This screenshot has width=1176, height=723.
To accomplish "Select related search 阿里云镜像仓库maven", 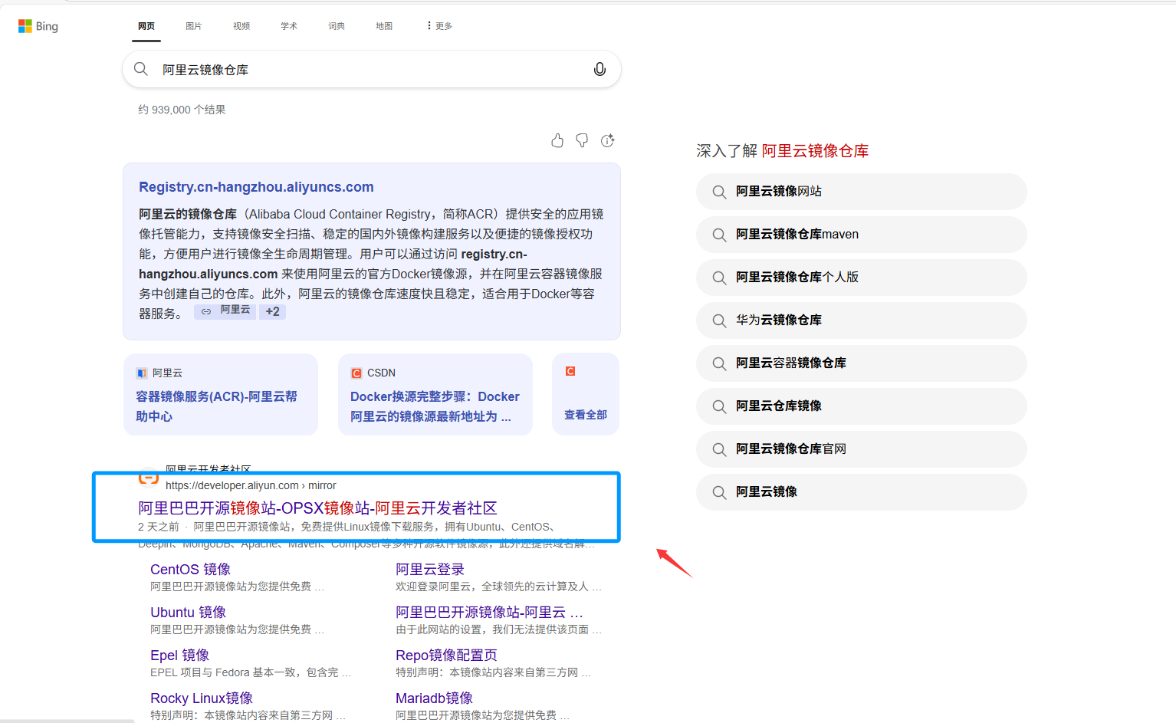I will pyautogui.click(x=862, y=235).
